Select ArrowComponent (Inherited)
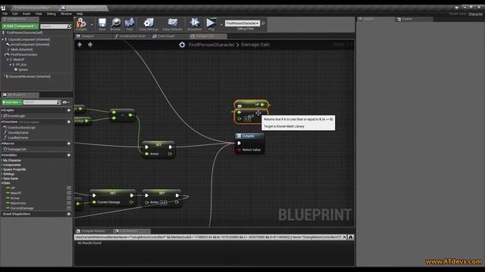Image resolution: width=485 pixels, height=272 pixels. (30, 45)
